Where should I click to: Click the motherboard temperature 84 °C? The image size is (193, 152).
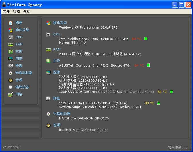pos(139,65)
